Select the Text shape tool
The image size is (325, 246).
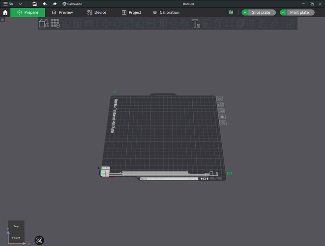pyautogui.click(x=196, y=23)
